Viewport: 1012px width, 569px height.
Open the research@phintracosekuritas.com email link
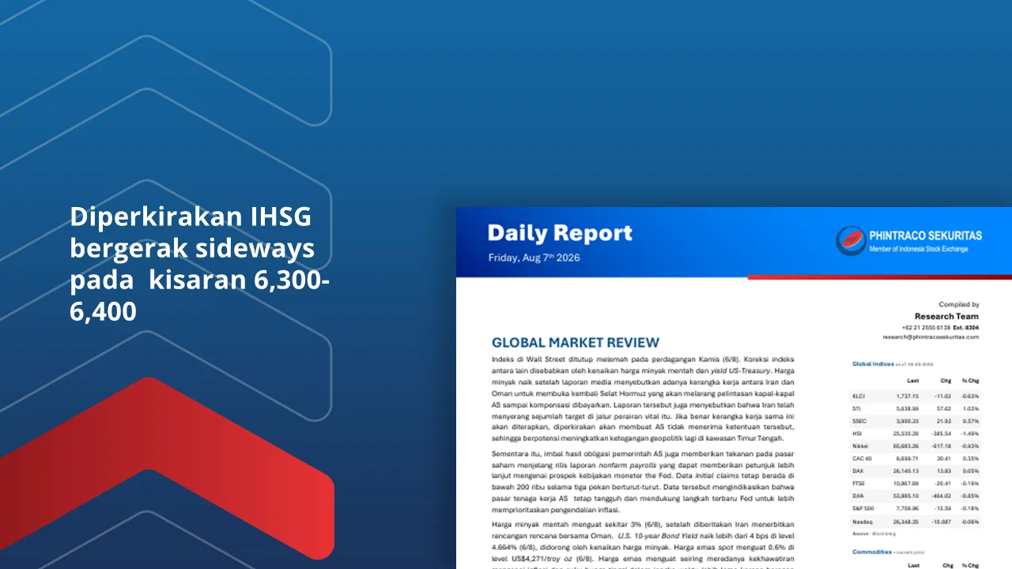(x=931, y=337)
